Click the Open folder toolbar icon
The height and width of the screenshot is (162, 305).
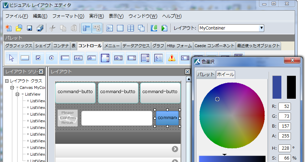pos(19,28)
